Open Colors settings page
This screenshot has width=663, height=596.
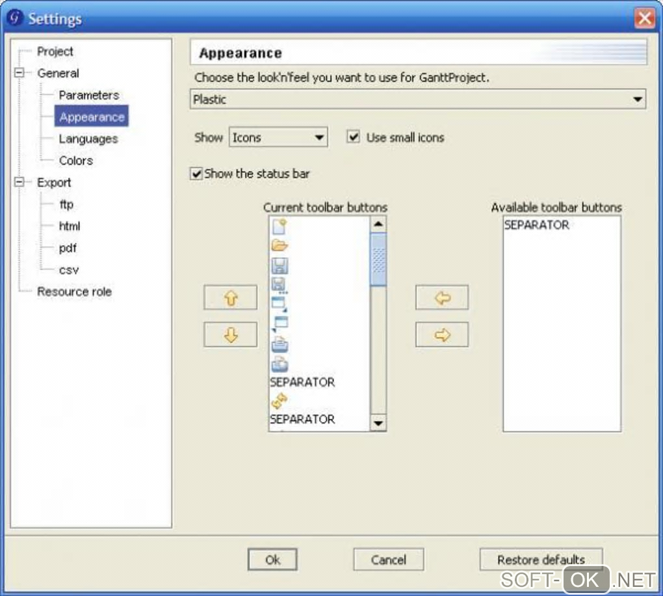(75, 161)
